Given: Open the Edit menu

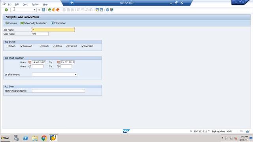Looking at the screenshot, I should tap(17, 4).
